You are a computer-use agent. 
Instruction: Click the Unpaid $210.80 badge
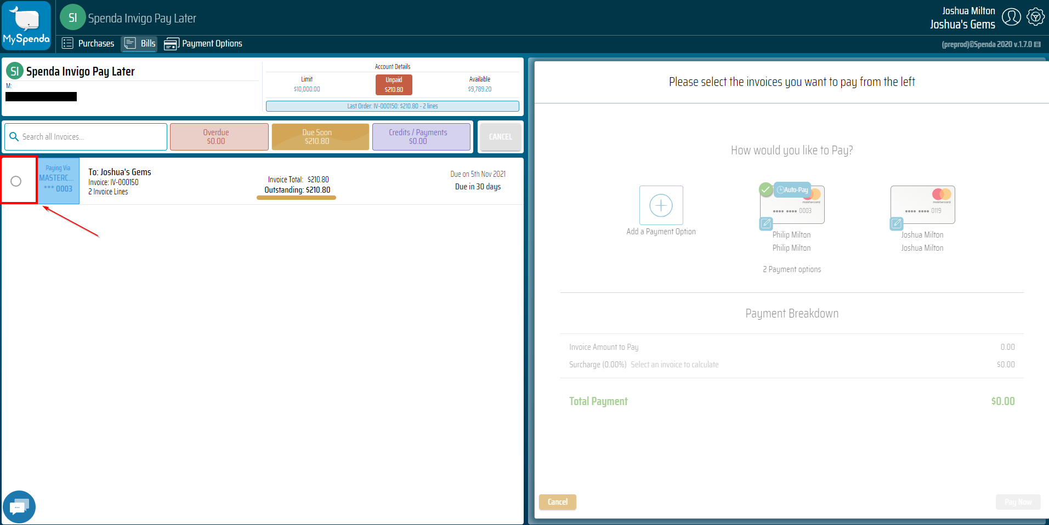[394, 84]
